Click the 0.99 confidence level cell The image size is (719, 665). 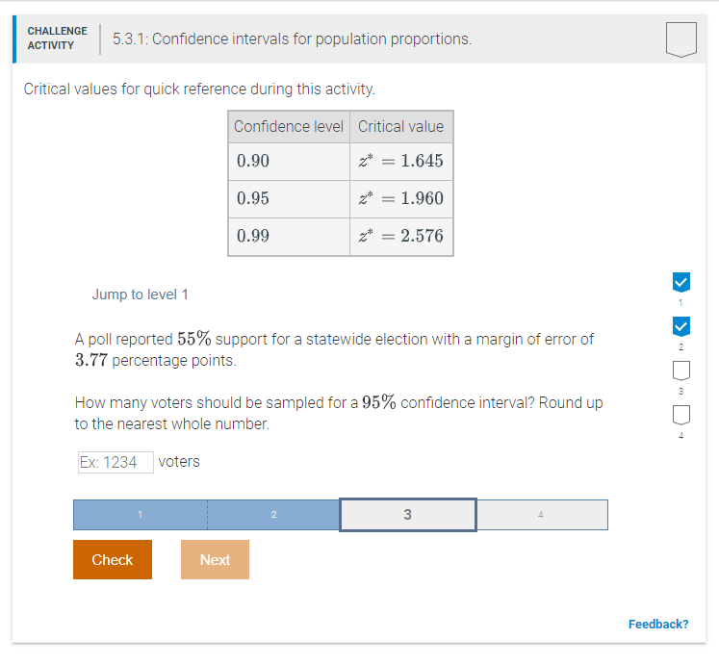pyautogui.click(x=289, y=236)
